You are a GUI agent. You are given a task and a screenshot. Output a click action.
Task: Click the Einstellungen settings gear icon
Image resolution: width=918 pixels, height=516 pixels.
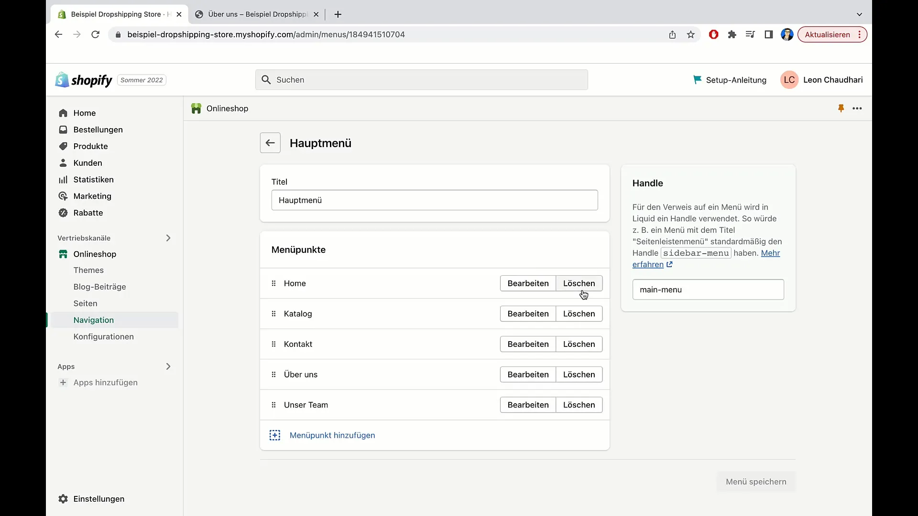pyautogui.click(x=63, y=498)
